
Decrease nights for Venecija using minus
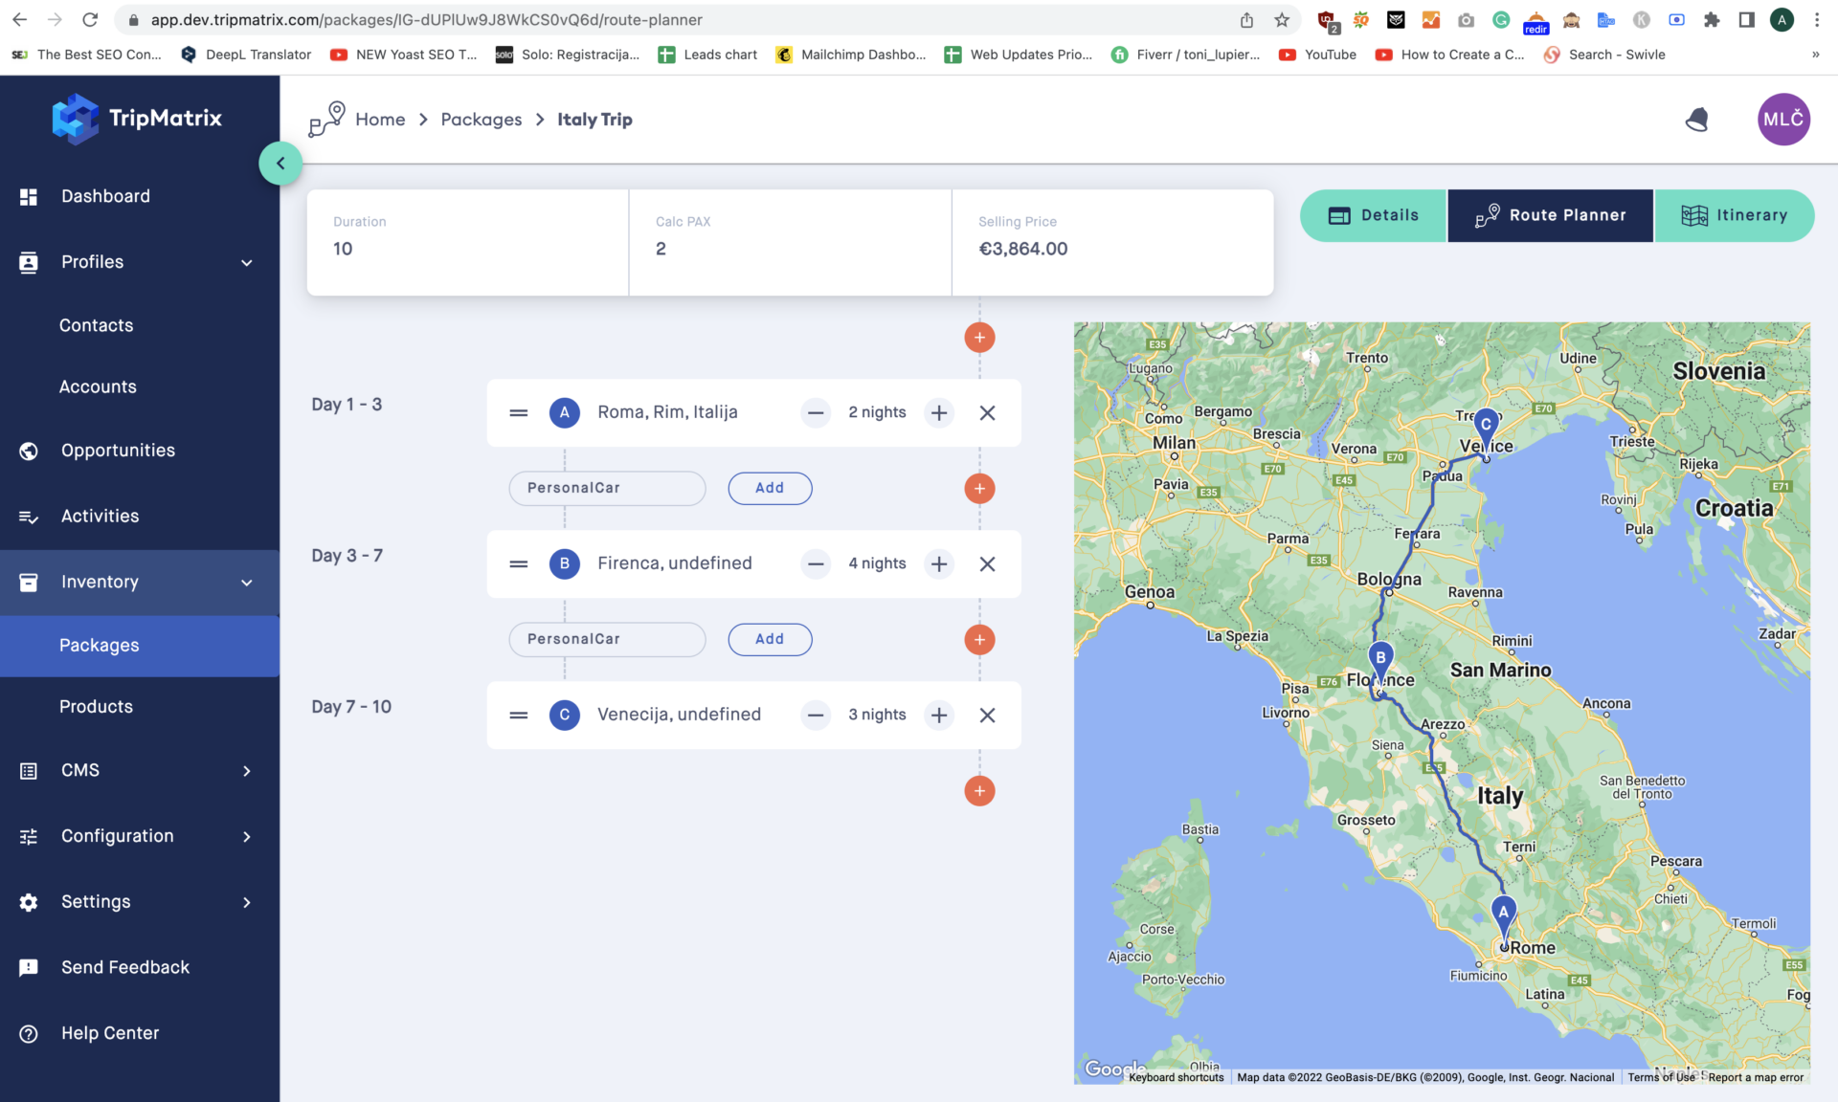(x=816, y=715)
